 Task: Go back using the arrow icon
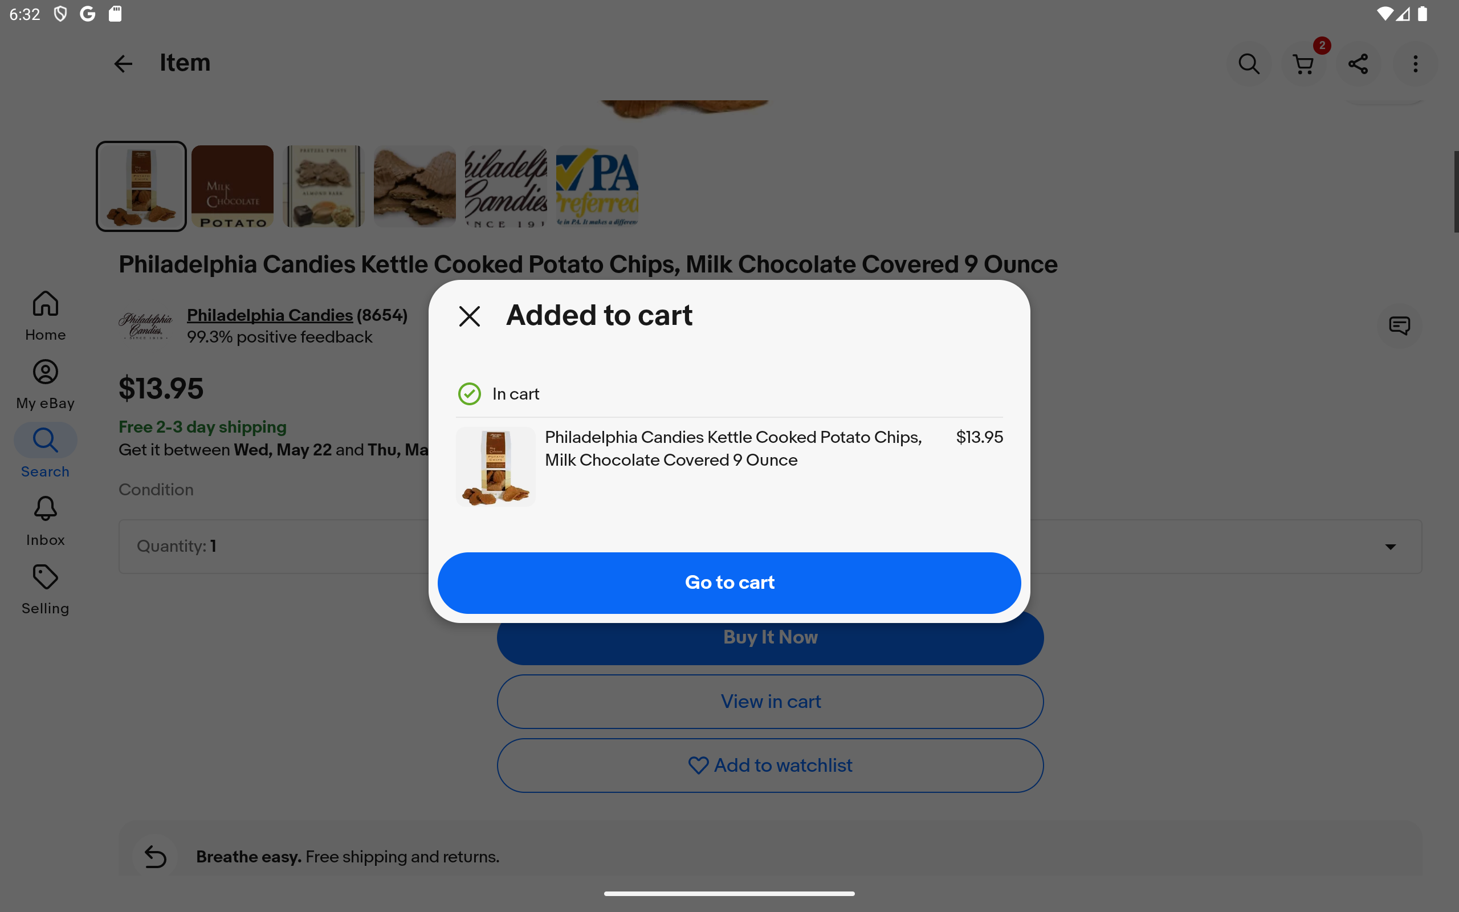pos(123,64)
